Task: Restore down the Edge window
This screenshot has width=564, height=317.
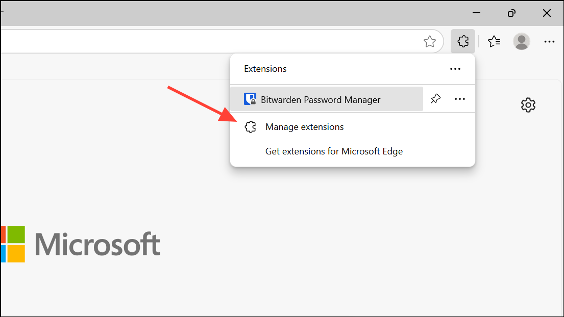Action: click(x=511, y=13)
